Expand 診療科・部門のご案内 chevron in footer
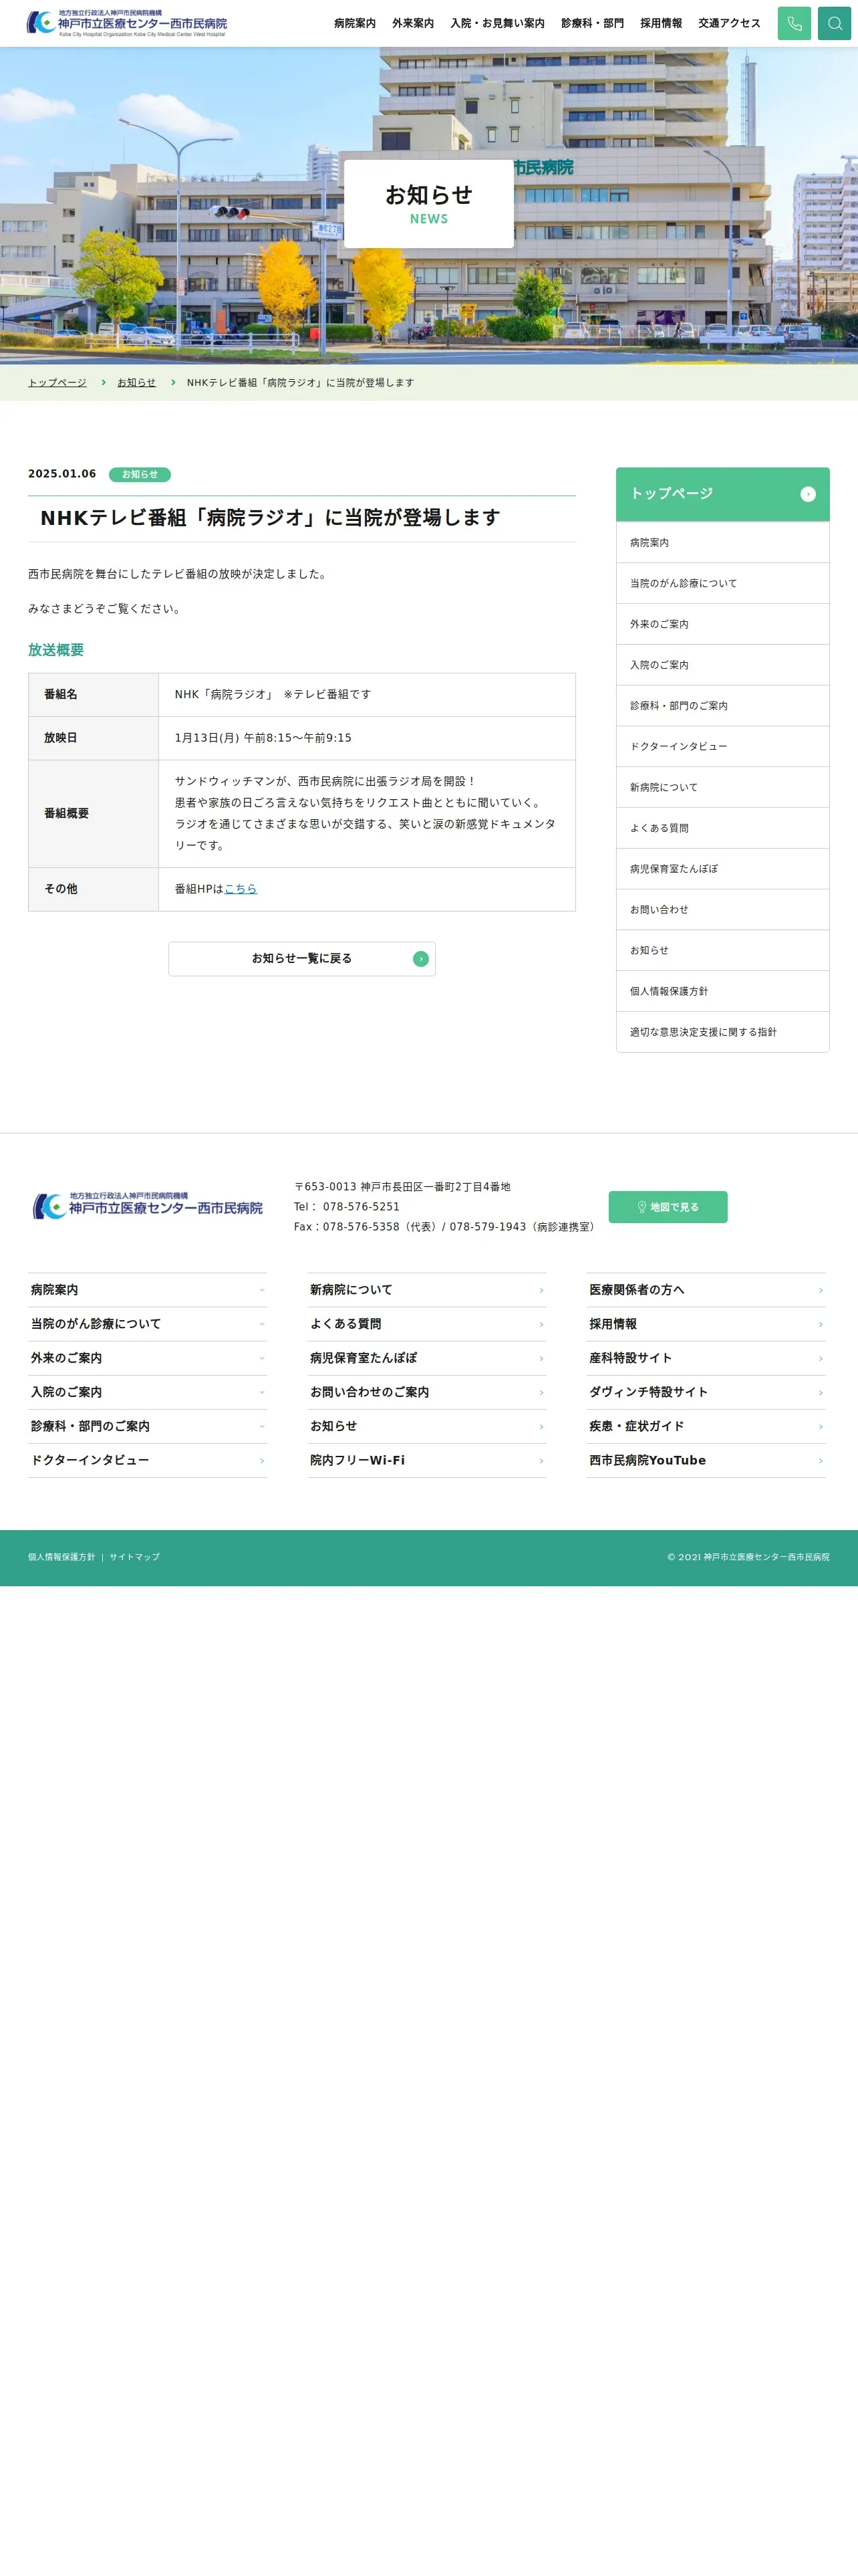Screen dimensions: 858x2576 click(x=262, y=1427)
